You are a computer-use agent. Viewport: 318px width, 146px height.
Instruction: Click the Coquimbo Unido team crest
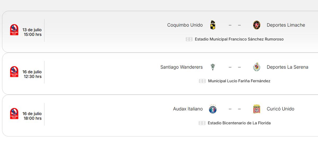[x=213, y=25]
